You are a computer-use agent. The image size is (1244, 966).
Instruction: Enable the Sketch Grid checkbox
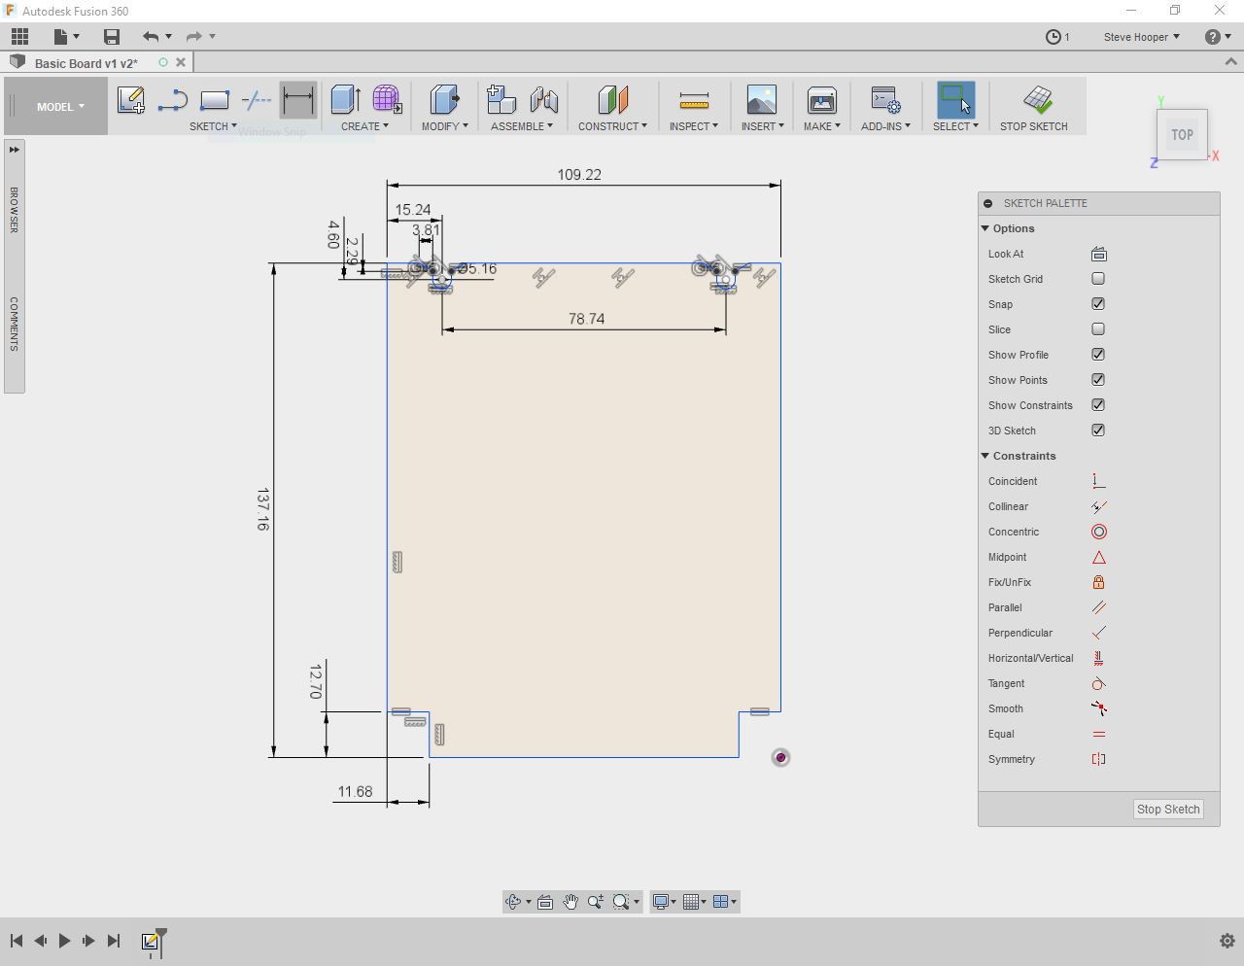(x=1098, y=279)
